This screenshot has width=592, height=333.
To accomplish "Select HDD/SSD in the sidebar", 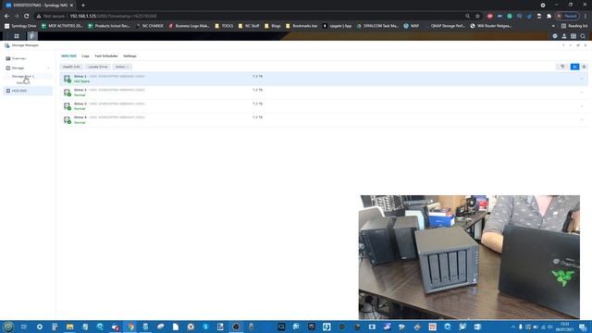I will click(28, 91).
